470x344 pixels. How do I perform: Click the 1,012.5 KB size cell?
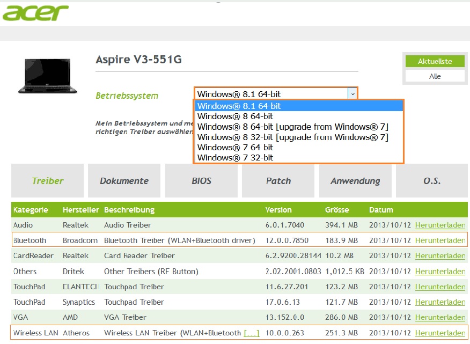(344, 272)
